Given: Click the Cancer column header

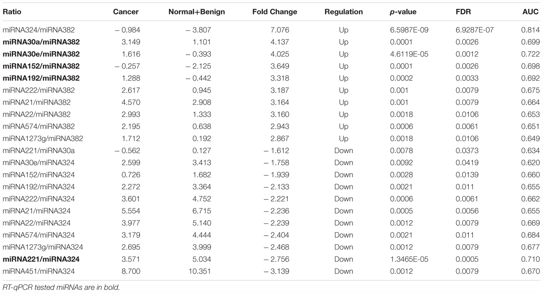Looking at the screenshot, I should point(126,11).
